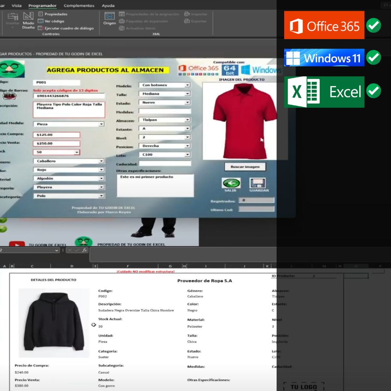The image size is (391, 391).
Task: Click the Godin mascot logo in the form
Action: [x=12, y=69]
